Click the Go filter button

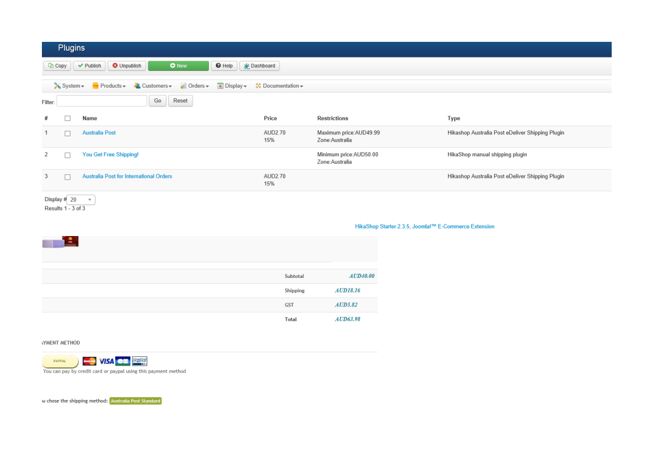pyautogui.click(x=157, y=101)
